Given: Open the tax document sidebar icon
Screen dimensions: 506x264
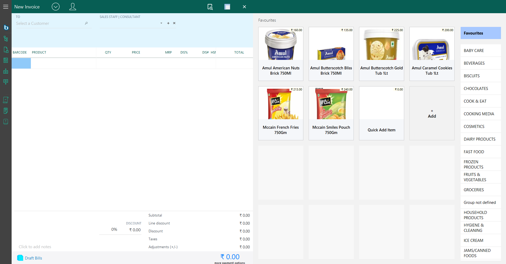Looking at the screenshot, I should pyautogui.click(x=6, y=111).
